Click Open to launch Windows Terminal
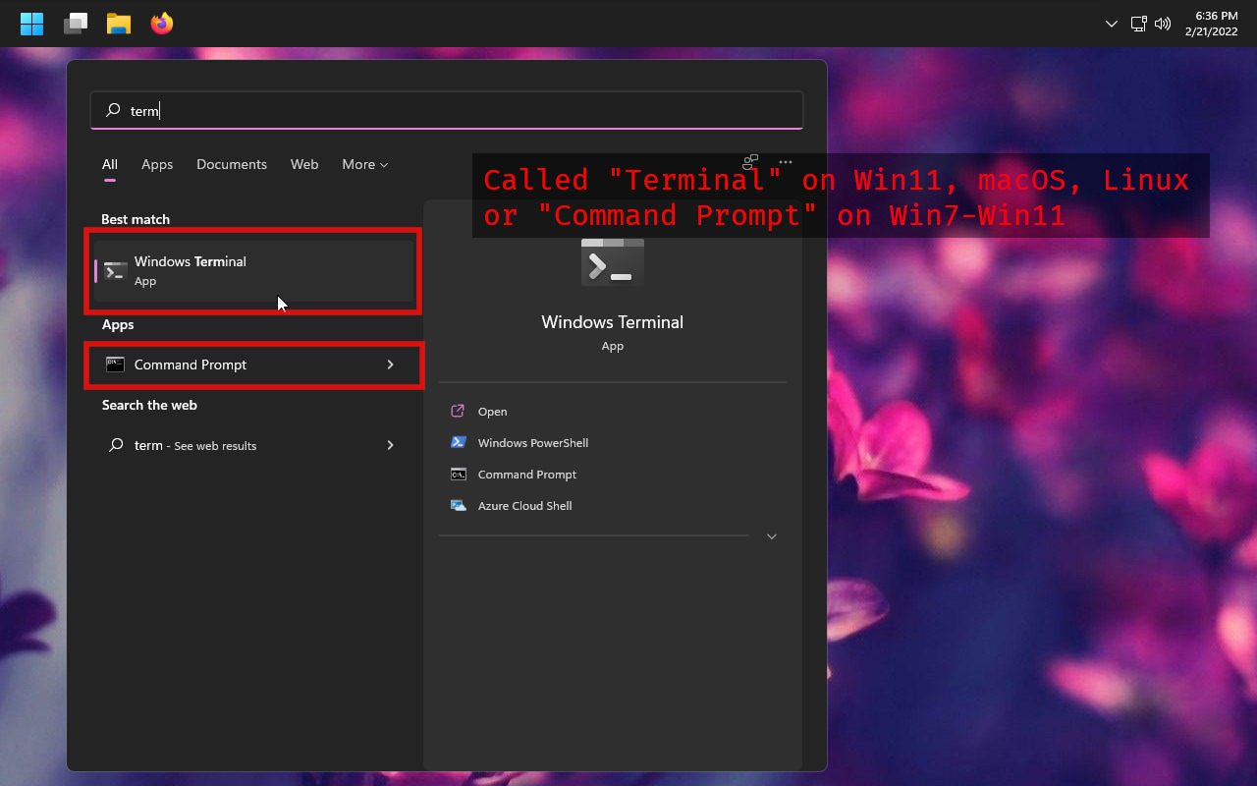The width and height of the screenshot is (1257, 786). click(x=492, y=411)
